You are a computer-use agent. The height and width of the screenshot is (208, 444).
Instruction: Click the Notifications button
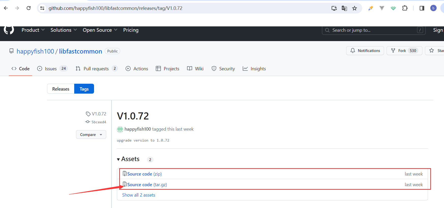(x=365, y=50)
